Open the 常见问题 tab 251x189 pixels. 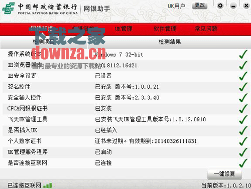pos(206,29)
